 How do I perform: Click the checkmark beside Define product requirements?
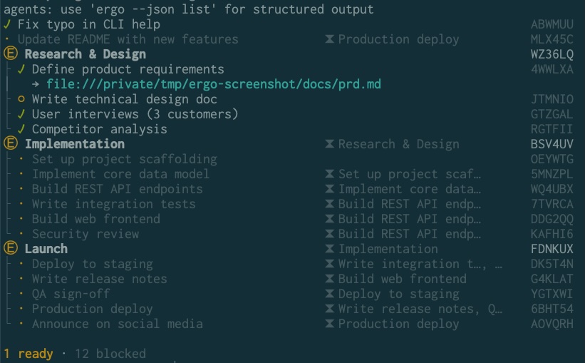click(x=21, y=69)
